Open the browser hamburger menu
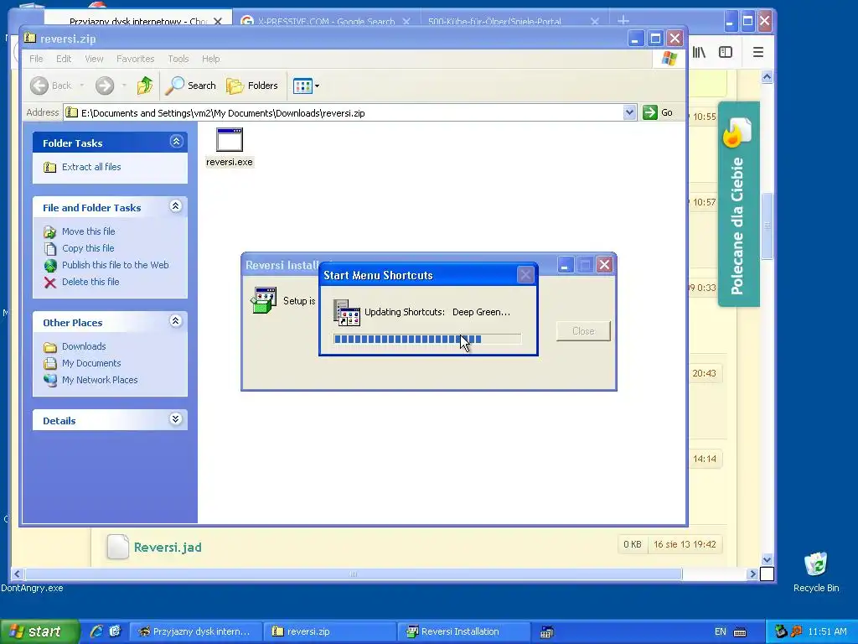 [757, 52]
